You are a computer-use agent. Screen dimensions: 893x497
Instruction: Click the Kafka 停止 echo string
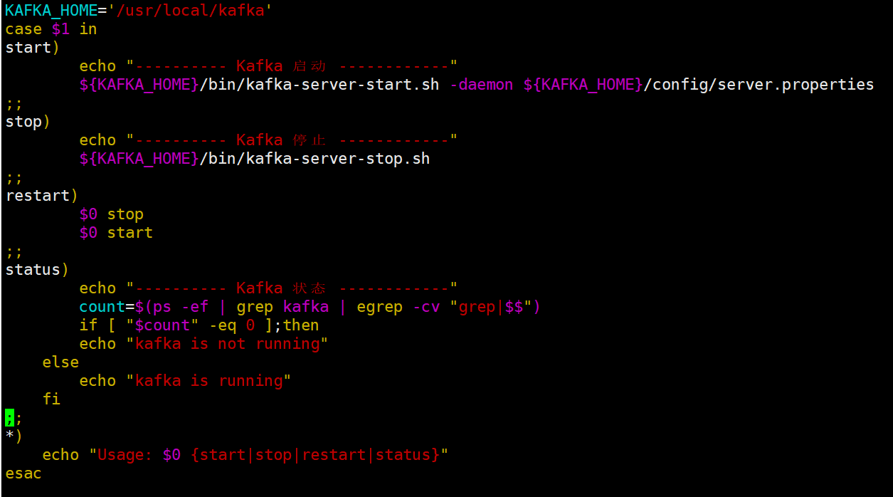[292, 140]
